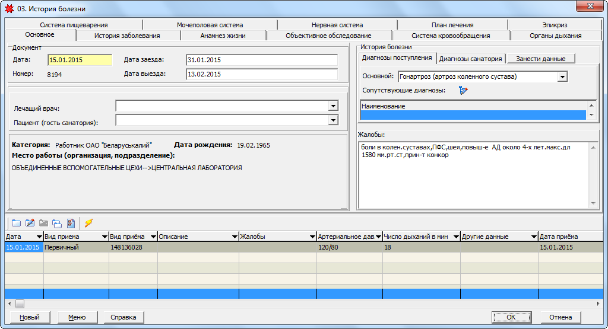Click the edit record pencil icon
The height and width of the screenshot is (329, 608).
(30, 223)
